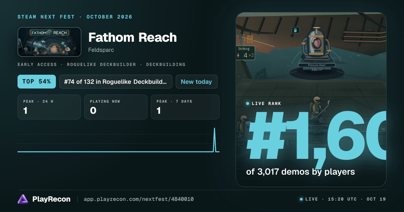This screenshot has height=212, width=404.
Task: Click the LIVE RANK label
Action: pos(266,104)
